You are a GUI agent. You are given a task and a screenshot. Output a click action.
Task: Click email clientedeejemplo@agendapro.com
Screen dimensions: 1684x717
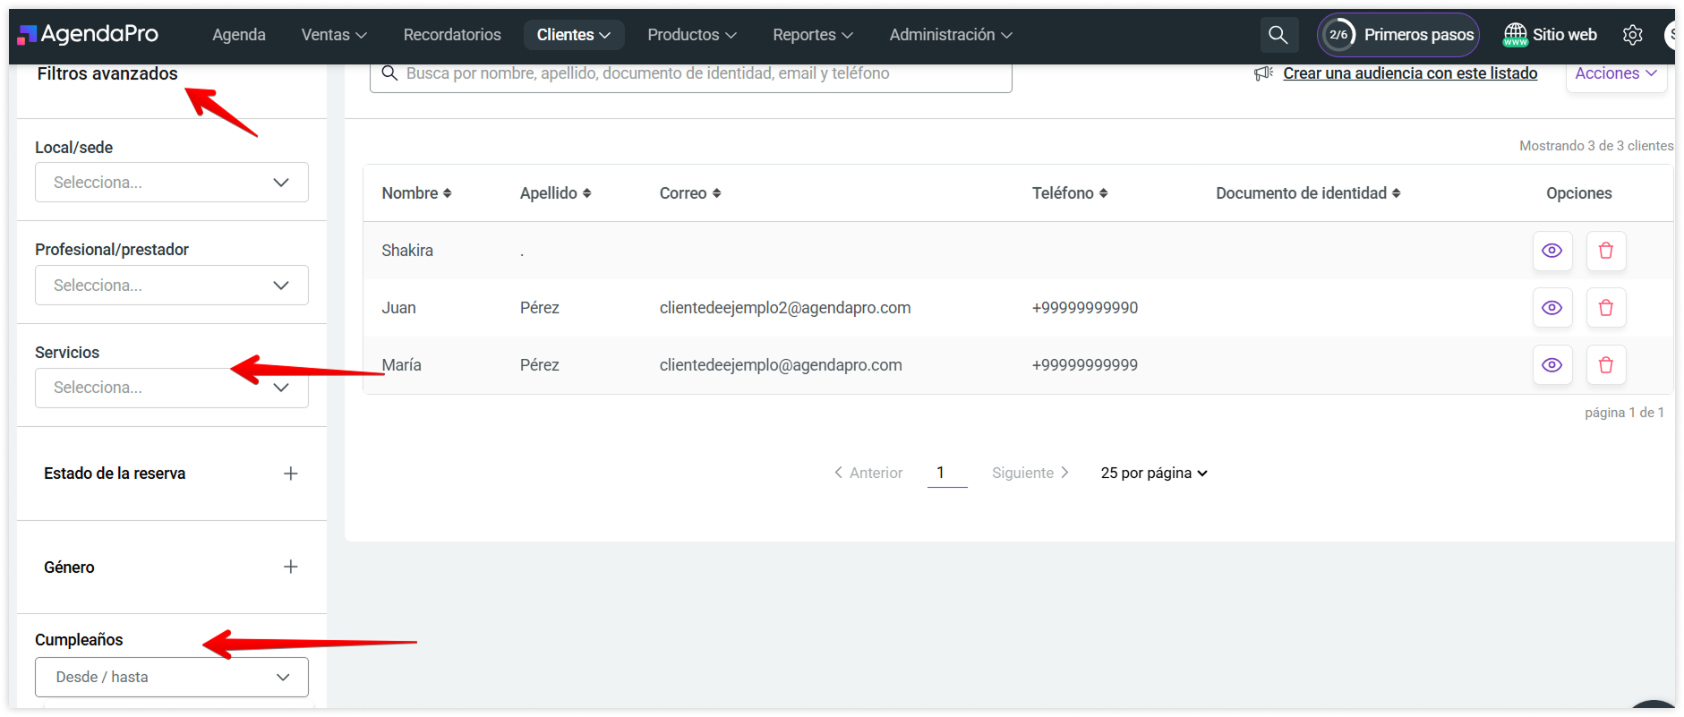pos(781,365)
